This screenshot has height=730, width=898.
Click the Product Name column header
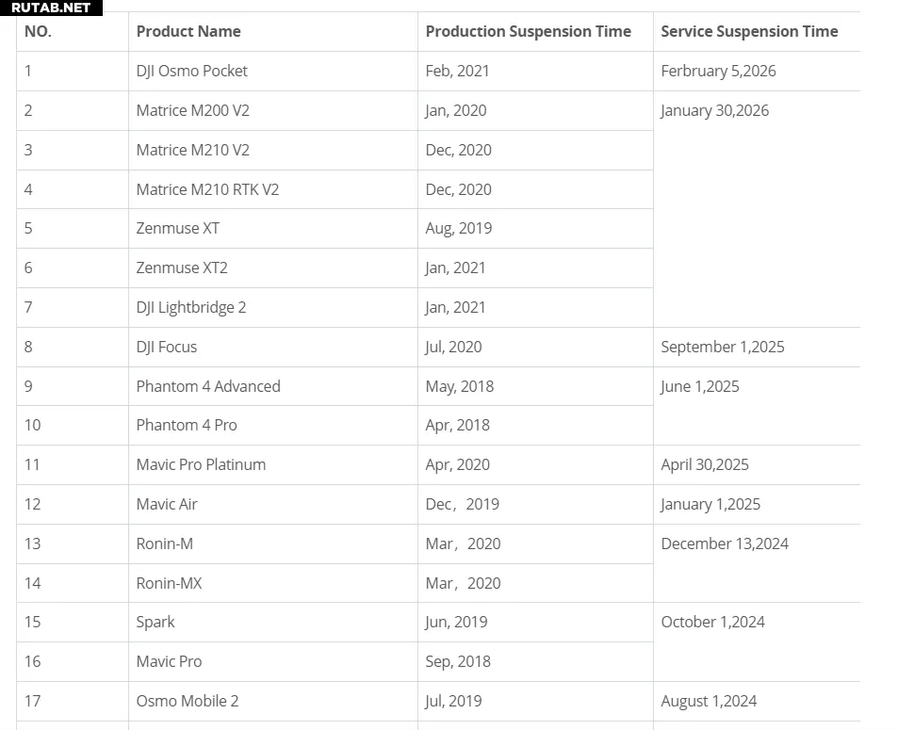[x=188, y=31]
